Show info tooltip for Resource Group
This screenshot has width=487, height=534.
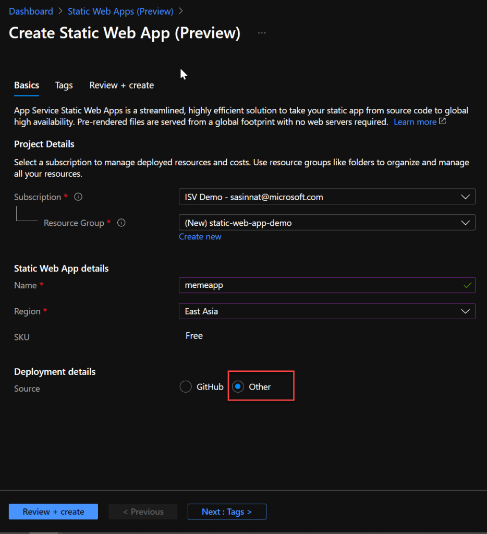coord(121,223)
